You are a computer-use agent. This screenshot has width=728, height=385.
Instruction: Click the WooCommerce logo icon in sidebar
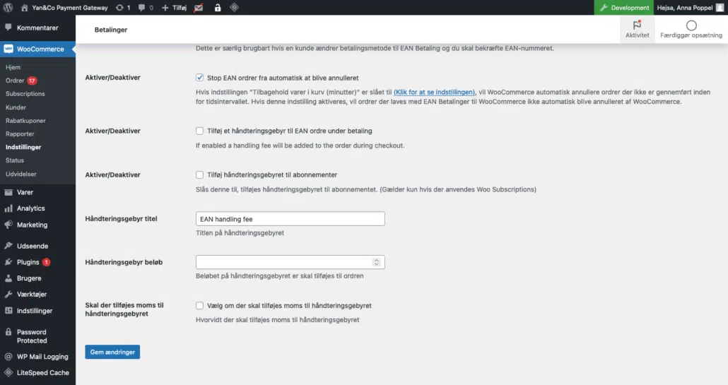(8, 49)
